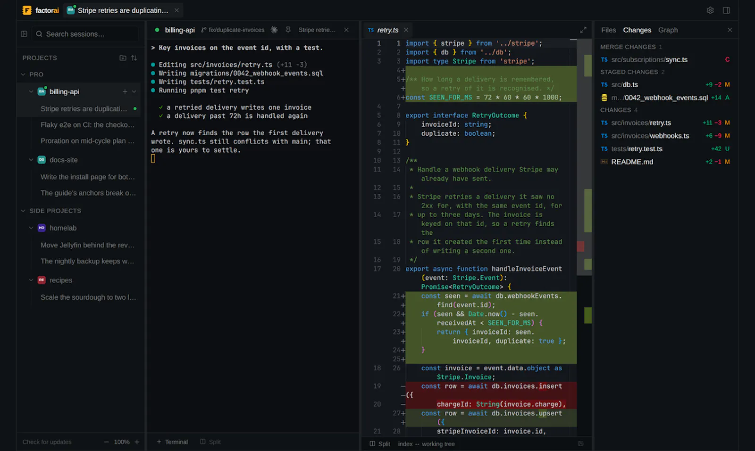755x451 pixels.
Task: Click the README.md markdown file icon
Action: (604, 162)
